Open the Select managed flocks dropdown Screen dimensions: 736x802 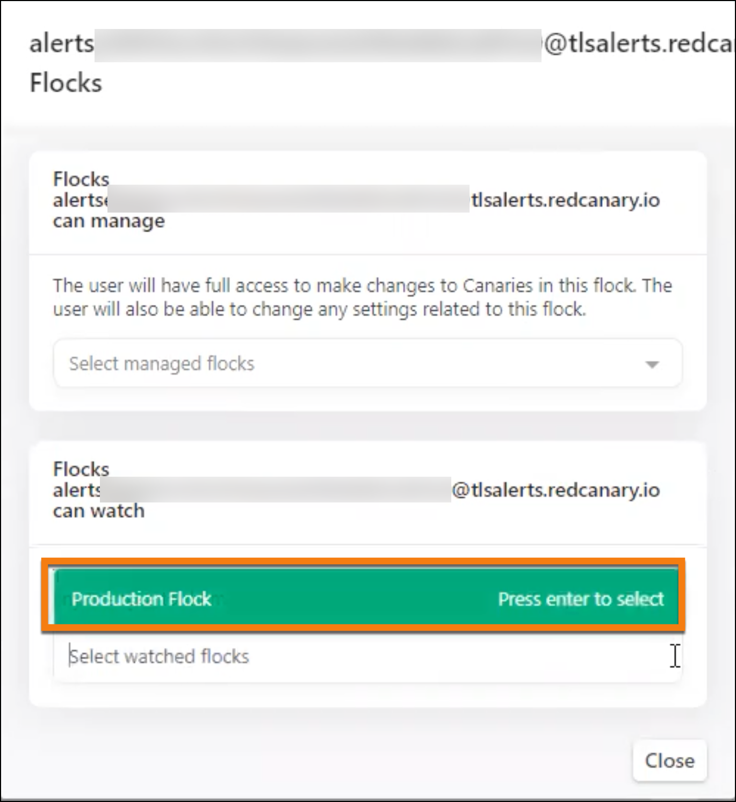pyautogui.click(x=367, y=363)
